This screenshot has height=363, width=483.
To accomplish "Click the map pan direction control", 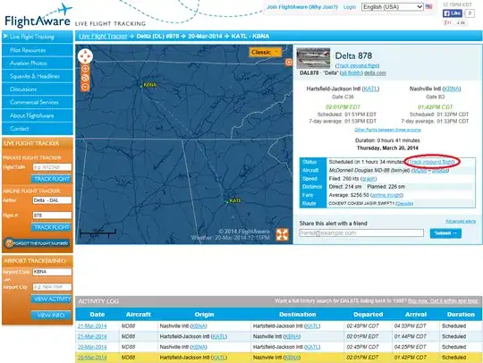I will coord(85,56).
